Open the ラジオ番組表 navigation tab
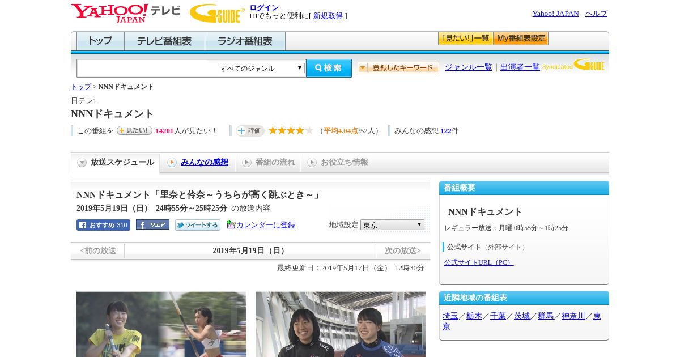The height and width of the screenshot is (357, 680). point(245,41)
